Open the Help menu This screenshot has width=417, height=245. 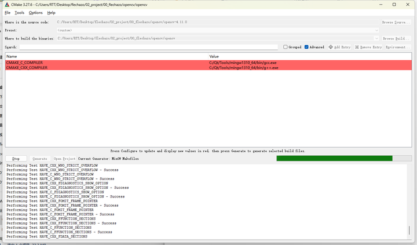click(x=52, y=13)
